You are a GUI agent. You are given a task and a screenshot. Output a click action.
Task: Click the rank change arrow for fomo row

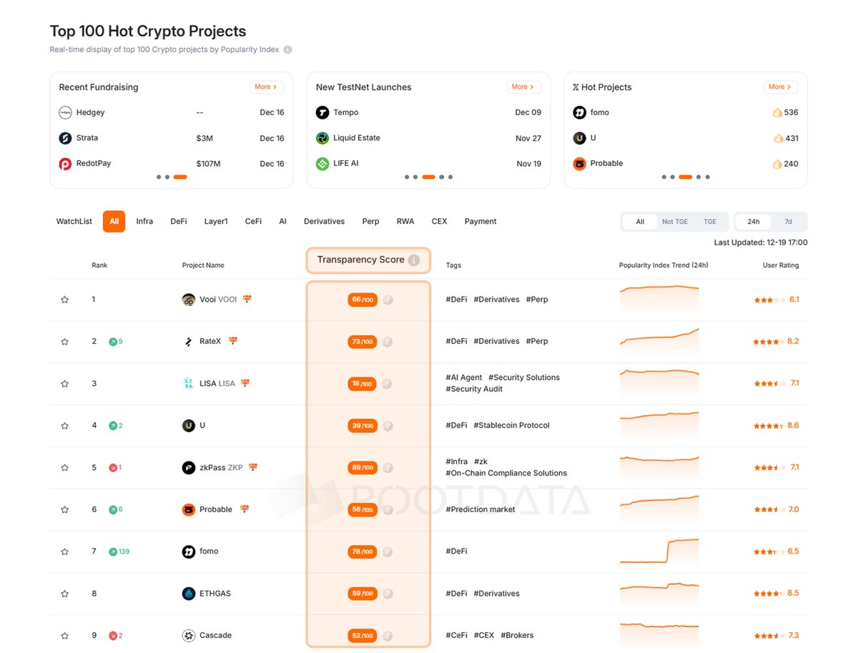113,551
